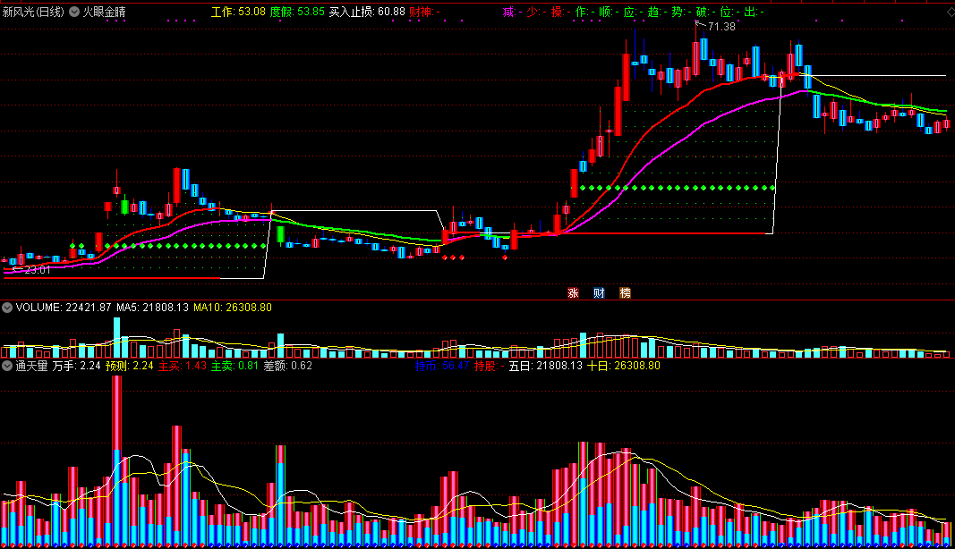Click the yellow 预测: 2.24 value

coord(129,366)
